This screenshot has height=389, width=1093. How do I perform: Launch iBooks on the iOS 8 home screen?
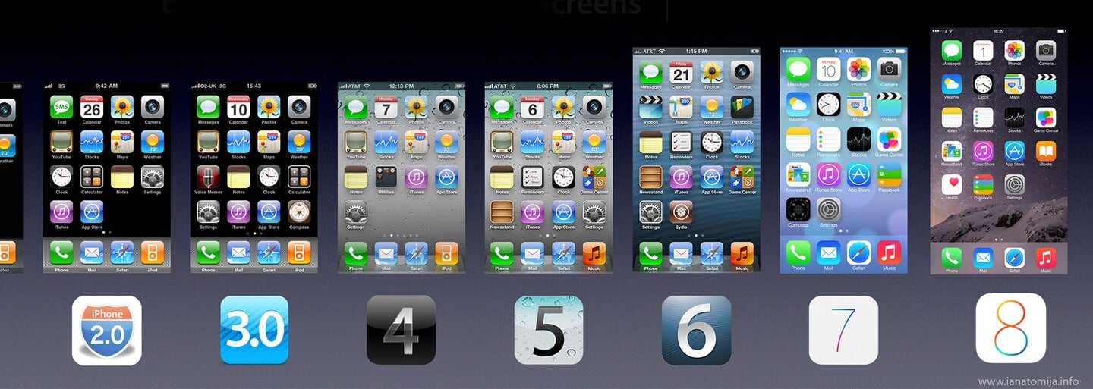point(1046,151)
